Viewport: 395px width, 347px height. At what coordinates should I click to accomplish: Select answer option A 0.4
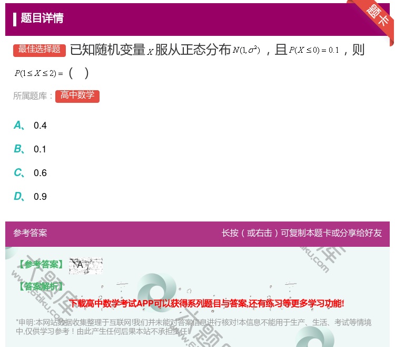tap(30, 126)
